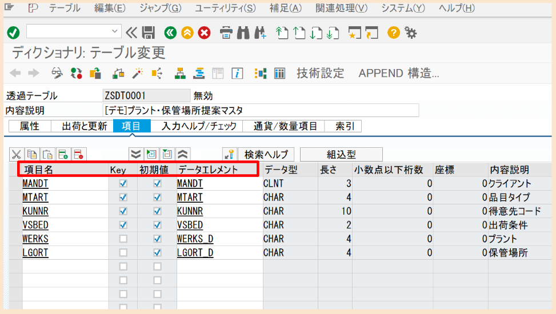Screen dimensions: 556x314
Task: Open the command field dropdown arrow
Action: pos(116,31)
